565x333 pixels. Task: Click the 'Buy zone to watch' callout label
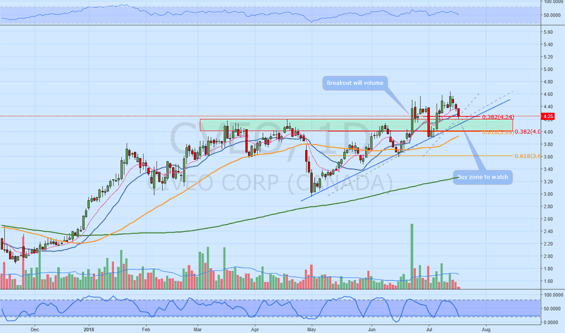point(483,177)
